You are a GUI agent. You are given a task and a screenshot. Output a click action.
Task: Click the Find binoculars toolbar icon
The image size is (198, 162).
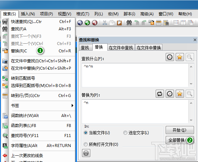[x=129, y=23]
